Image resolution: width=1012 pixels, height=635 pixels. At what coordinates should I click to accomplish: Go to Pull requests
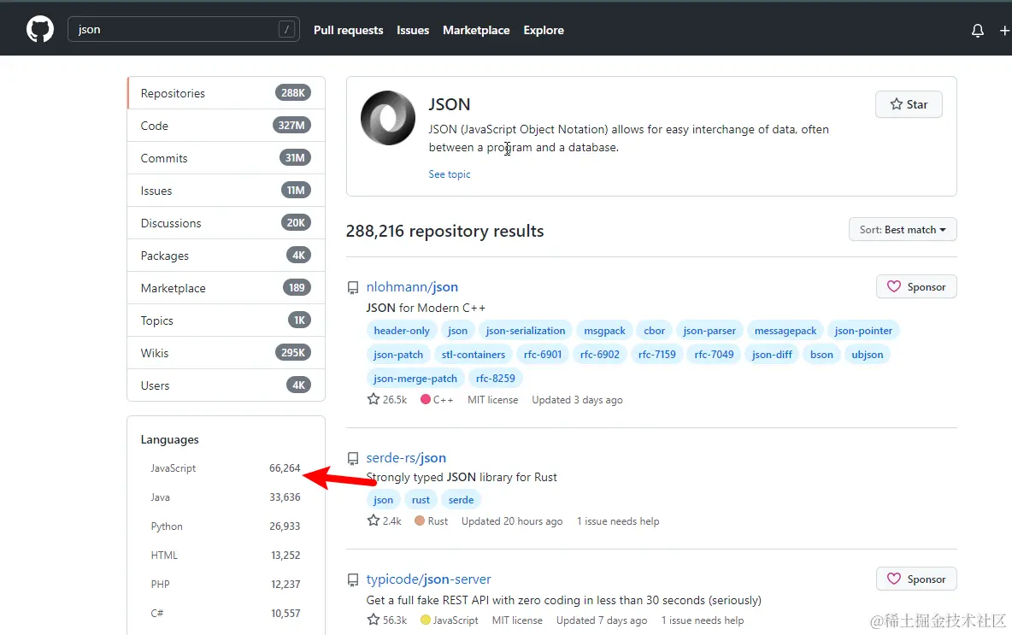point(349,30)
